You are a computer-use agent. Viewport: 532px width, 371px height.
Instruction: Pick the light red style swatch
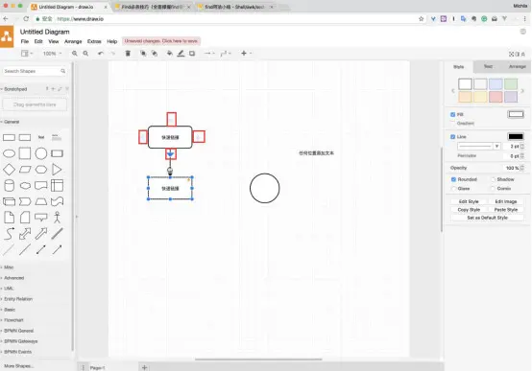coord(496,97)
